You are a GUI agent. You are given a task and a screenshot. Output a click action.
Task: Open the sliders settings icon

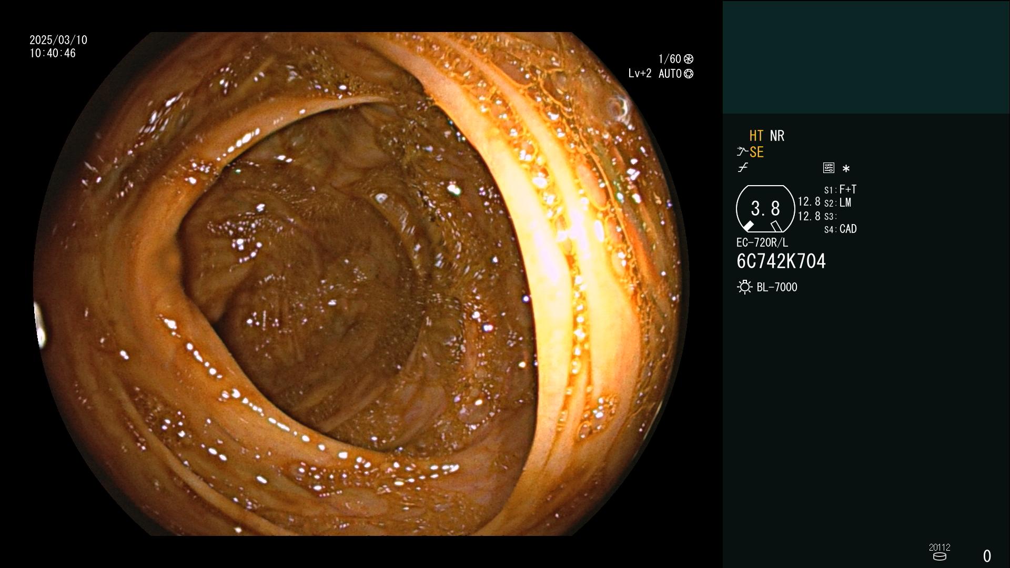click(x=829, y=168)
